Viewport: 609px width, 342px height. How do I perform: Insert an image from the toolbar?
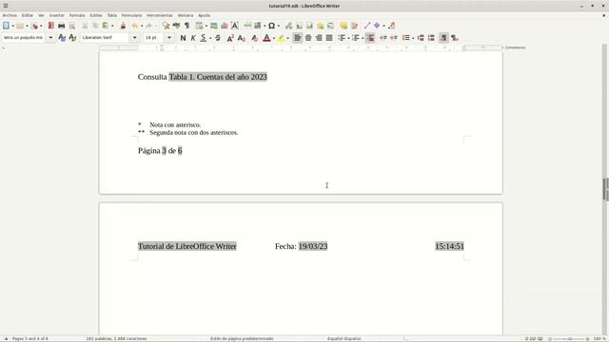point(213,26)
